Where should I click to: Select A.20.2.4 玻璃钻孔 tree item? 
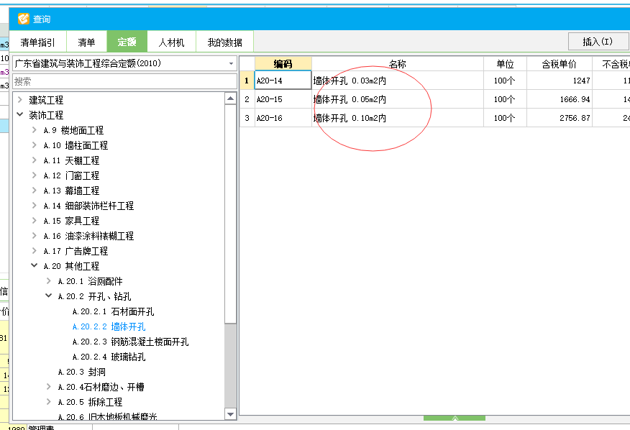coord(109,357)
